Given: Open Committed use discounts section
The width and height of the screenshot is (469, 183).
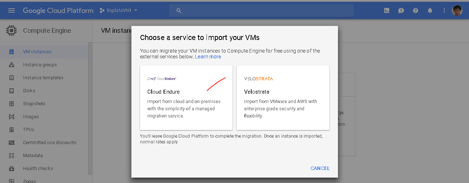Looking at the screenshot, I should pos(49,143).
